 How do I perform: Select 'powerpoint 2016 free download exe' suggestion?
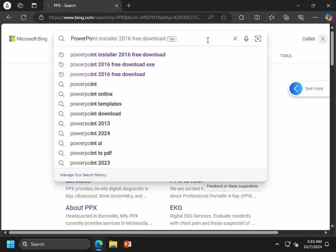pos(160,65)
